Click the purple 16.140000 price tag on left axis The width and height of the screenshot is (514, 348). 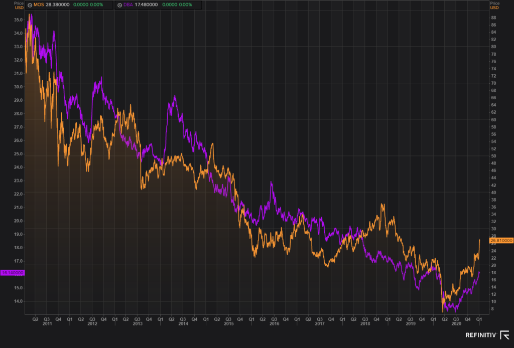pos(13,273)
